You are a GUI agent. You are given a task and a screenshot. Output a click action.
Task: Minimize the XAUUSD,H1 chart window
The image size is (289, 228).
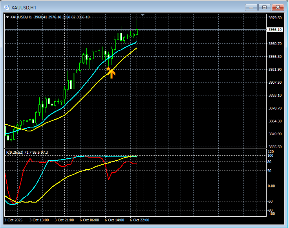click(251, 7)
